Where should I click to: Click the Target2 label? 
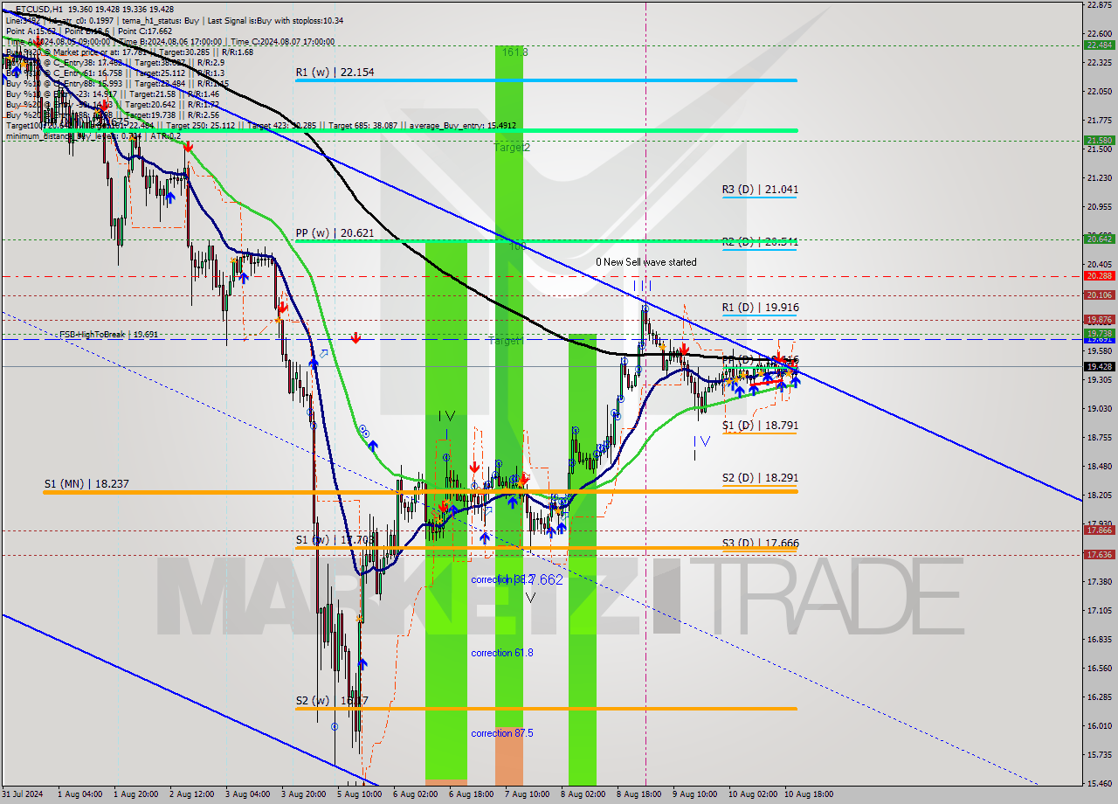point(512,148)
